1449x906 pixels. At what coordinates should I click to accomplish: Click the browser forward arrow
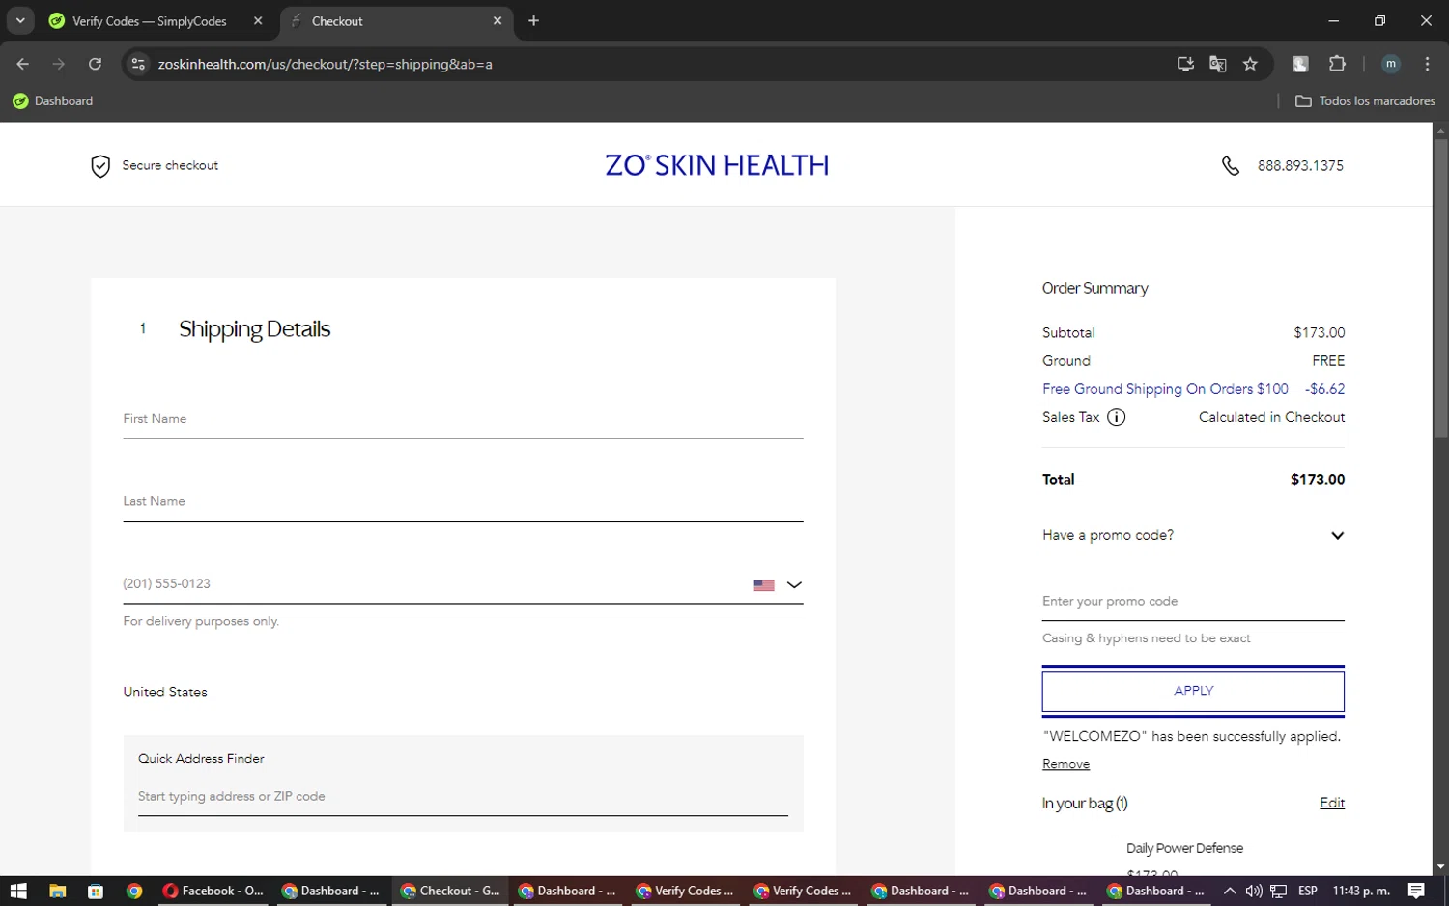pos(59,64)
